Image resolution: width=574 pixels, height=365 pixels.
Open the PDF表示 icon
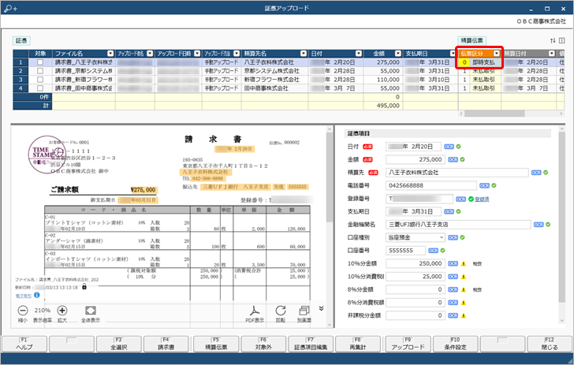coord(255,311)
